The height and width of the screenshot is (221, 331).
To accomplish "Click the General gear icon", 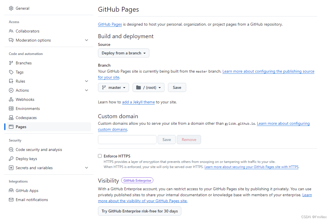I will pyautogui.click(x=11, y=8).
